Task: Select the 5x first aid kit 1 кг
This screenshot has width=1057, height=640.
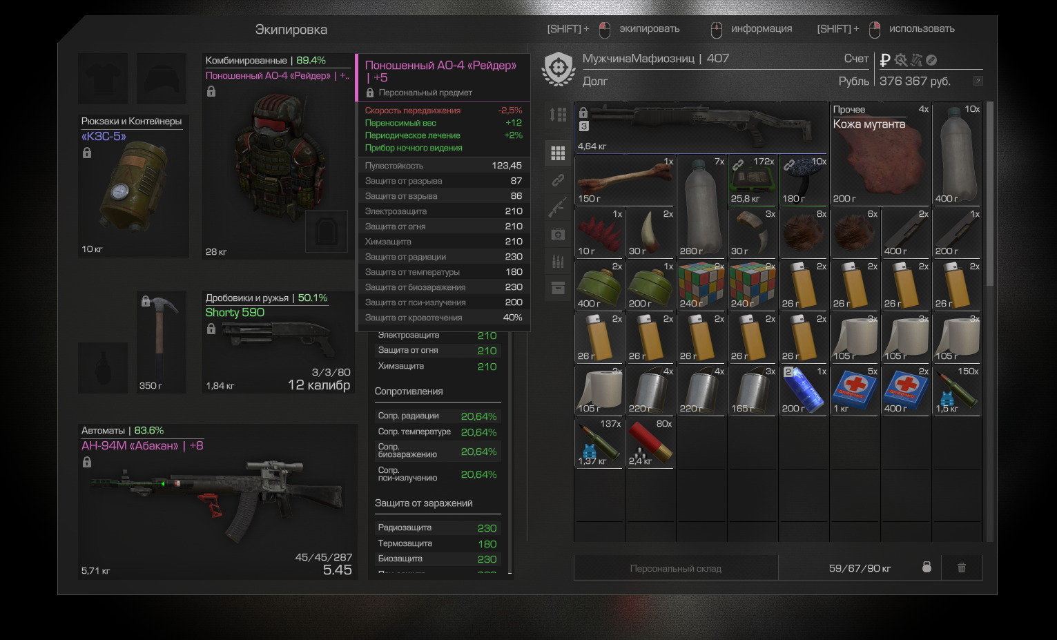Action: (x=855, y=390)
